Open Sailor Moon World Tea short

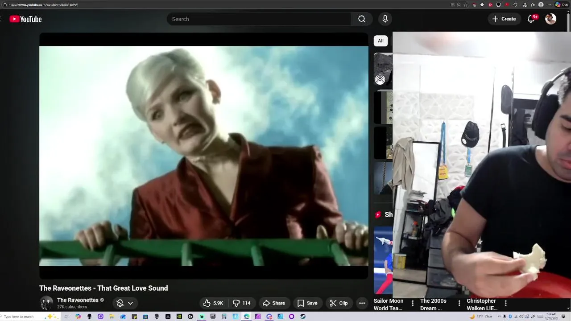389,305
